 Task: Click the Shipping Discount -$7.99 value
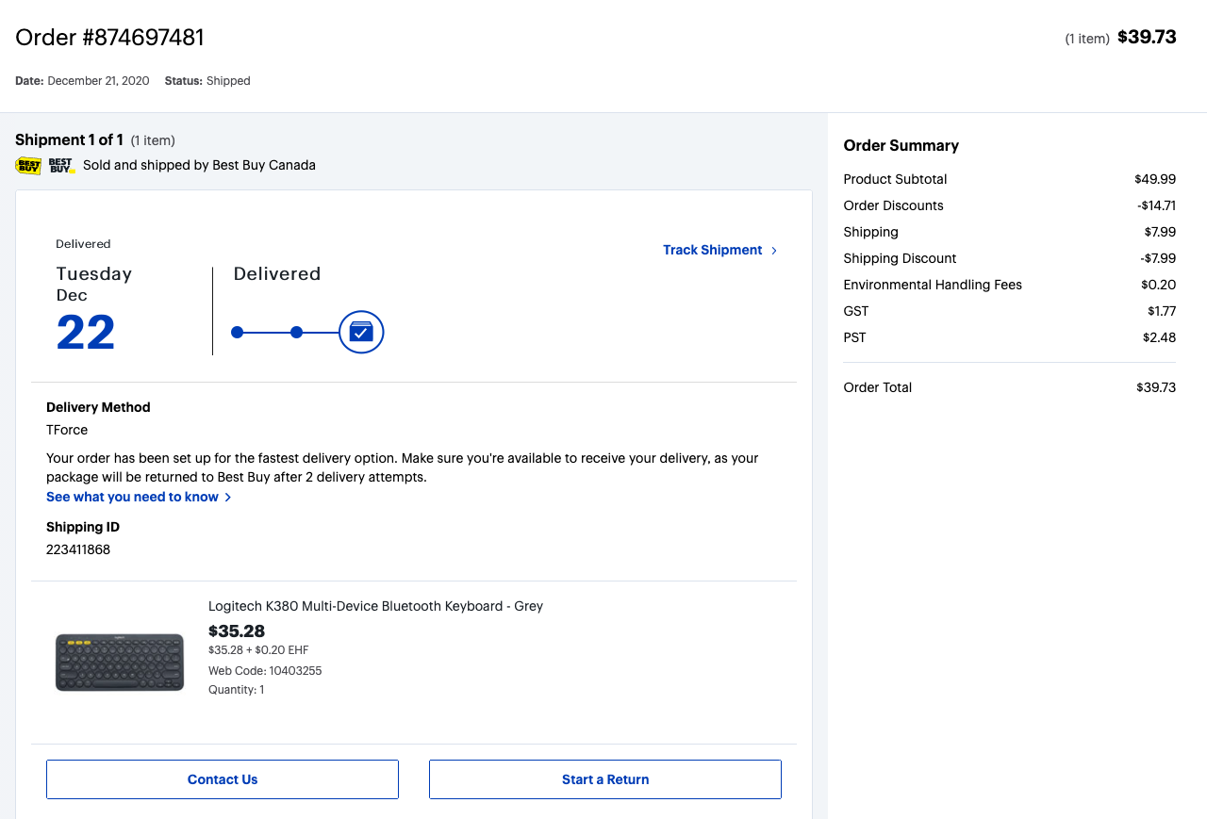pos(1158,258)
